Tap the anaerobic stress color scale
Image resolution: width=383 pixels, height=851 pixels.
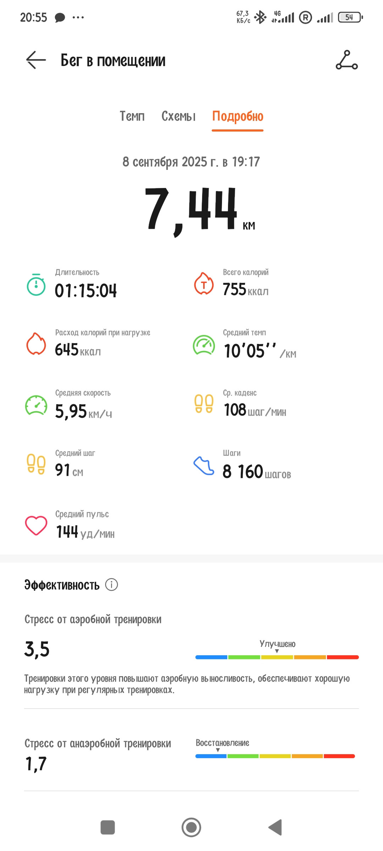point(275,756)
